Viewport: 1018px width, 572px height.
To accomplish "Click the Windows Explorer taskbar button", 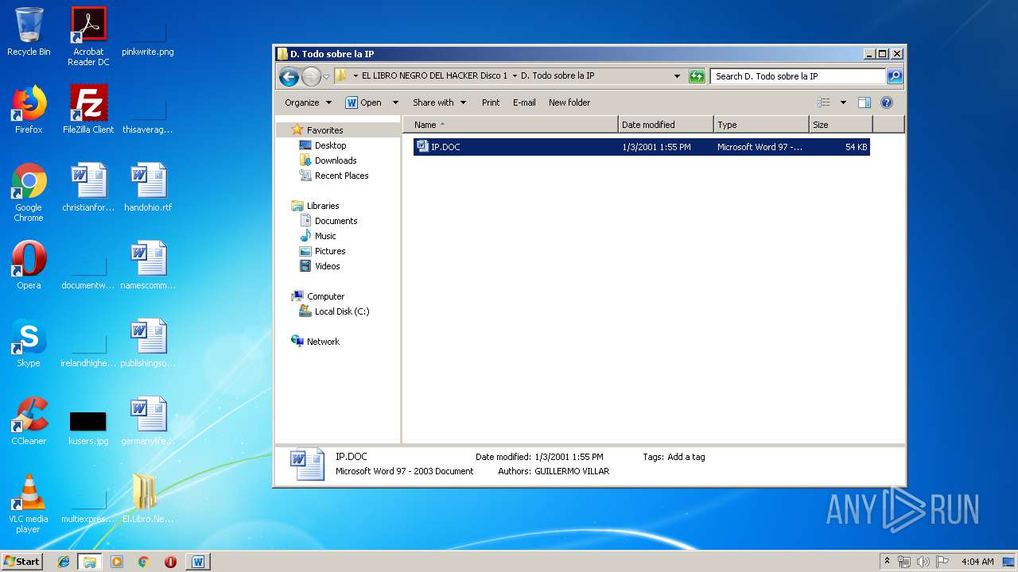I will coord(89,562).
